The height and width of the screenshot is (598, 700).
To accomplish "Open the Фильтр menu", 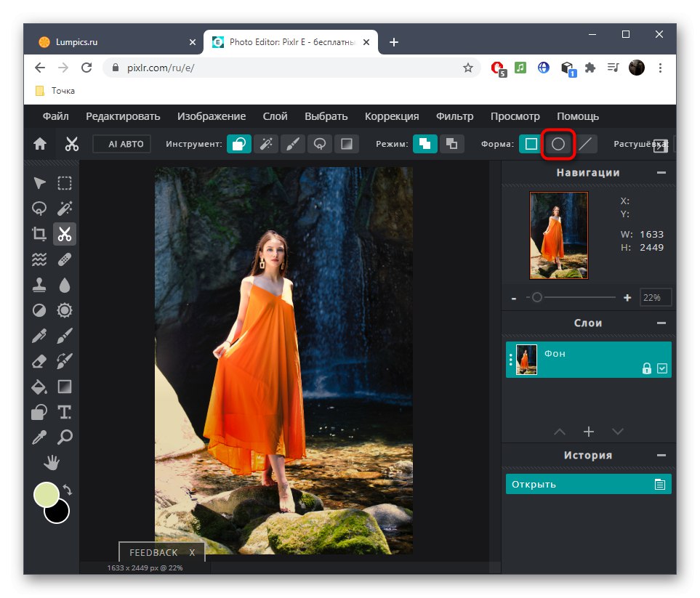I will (x=454, y=116).
